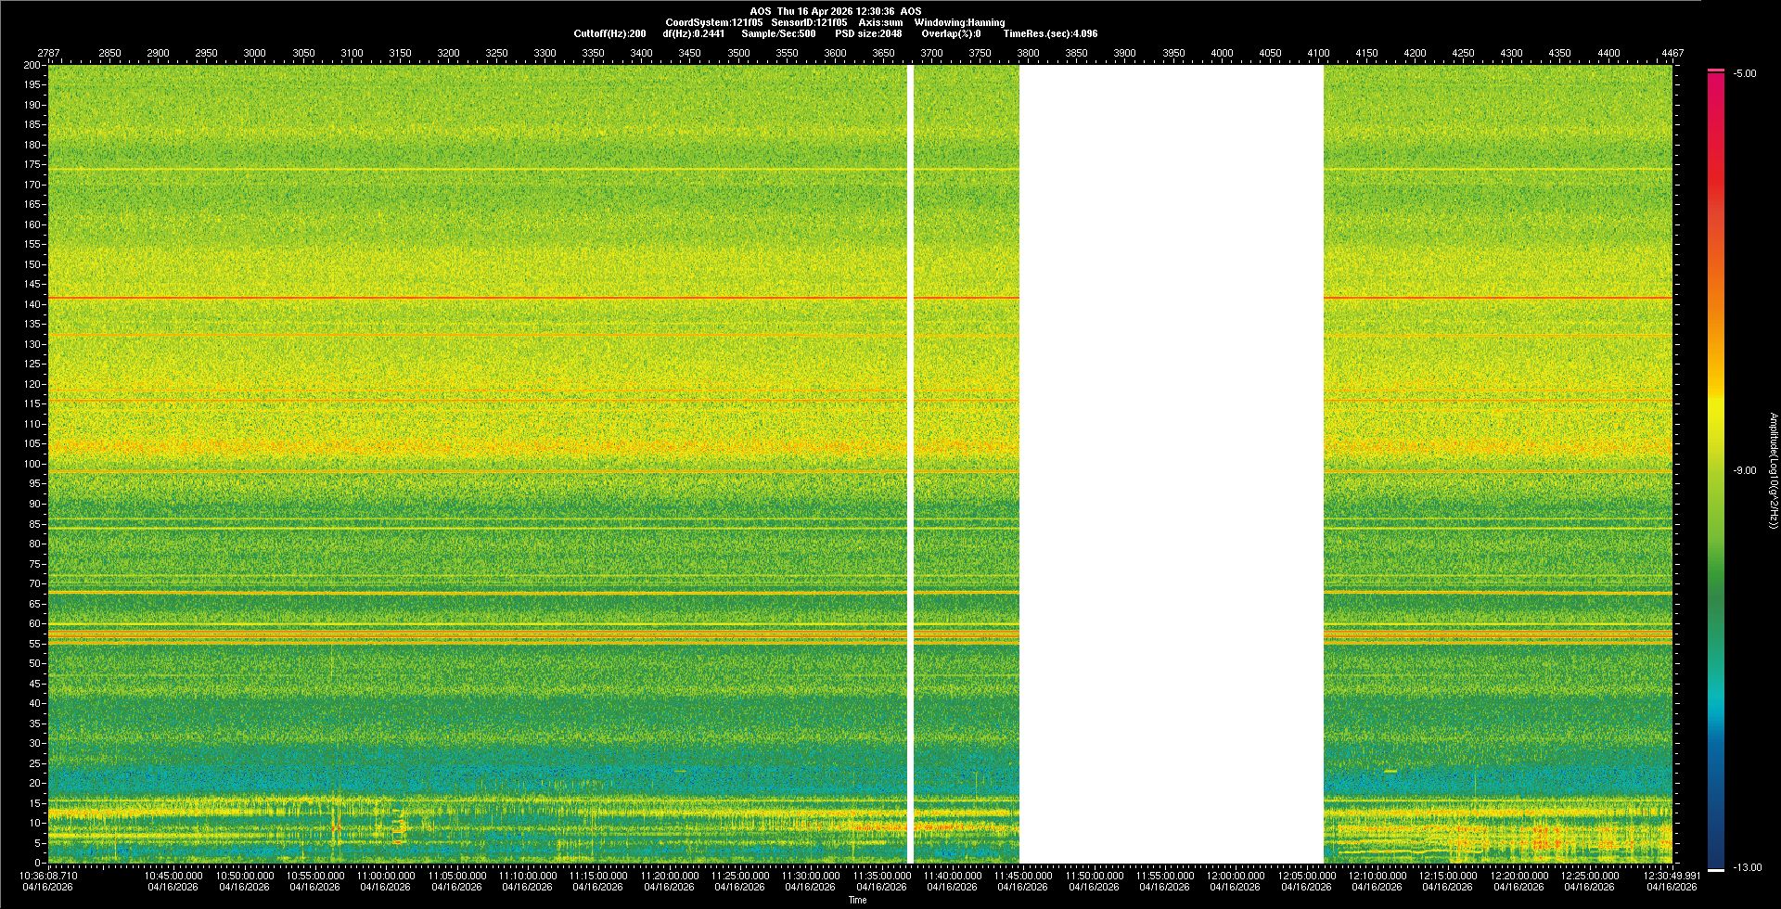Click the large white data gap region
This screenshot has height=909, width=1781.
pyautogui.click(x=1171, y=464)
